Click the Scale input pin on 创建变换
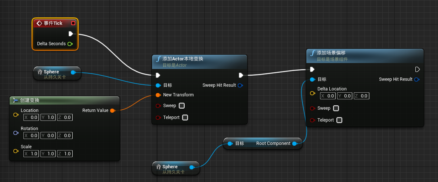 (16, 151)
